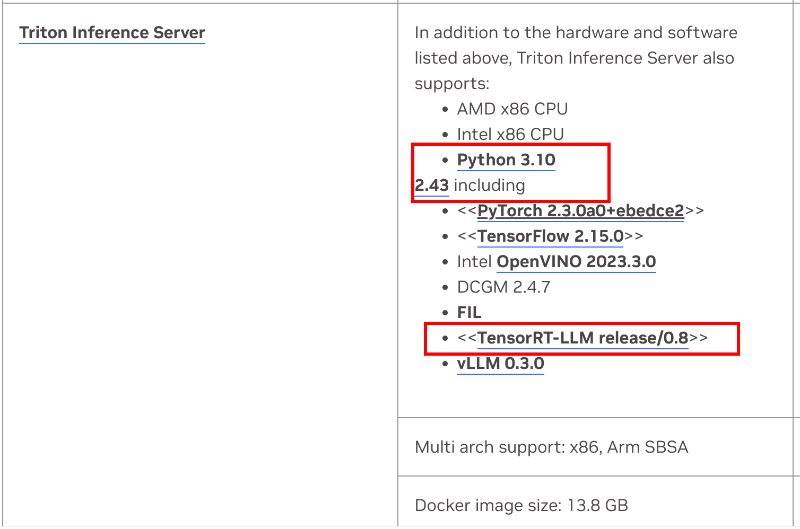Open the 2.43 version link

coord(432,186)
